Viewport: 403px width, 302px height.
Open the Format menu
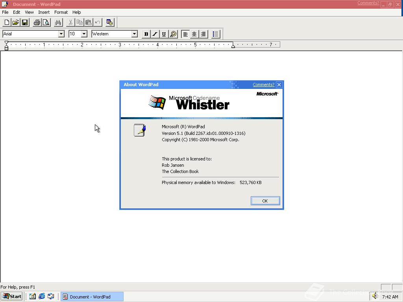(x=61, y=12)
